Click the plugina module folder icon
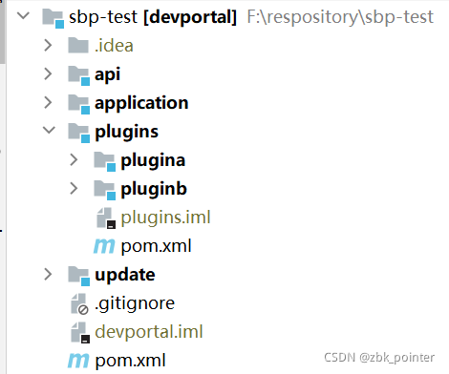 (x=105, y=161)
